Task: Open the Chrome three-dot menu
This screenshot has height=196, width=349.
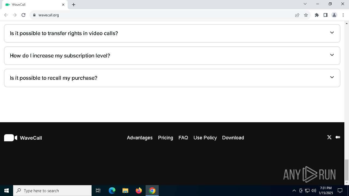Action: pos(343,15)
